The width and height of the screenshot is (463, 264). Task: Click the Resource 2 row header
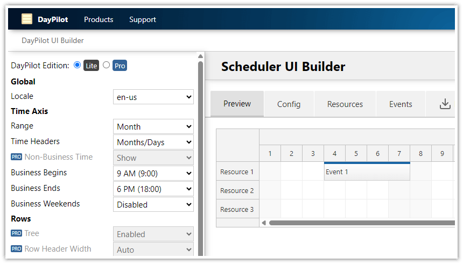click(x=237, y=190)
